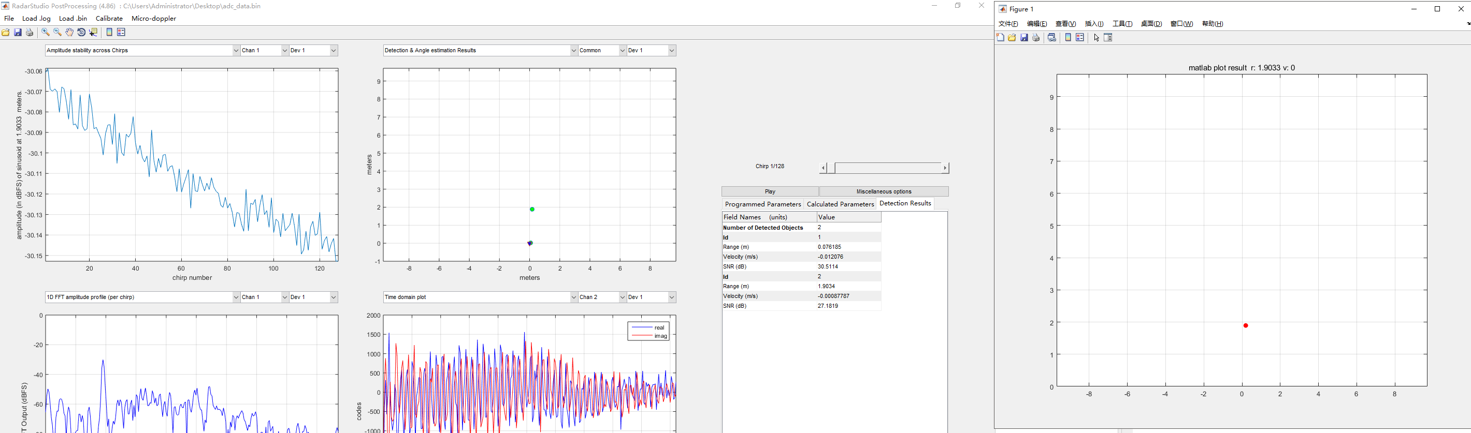Open the File menu in RadarStudio
Viewport: 1471px width, 433px height.
9,18
